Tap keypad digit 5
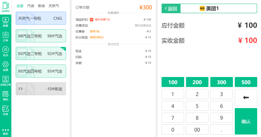261x137 pixels. 197,106
